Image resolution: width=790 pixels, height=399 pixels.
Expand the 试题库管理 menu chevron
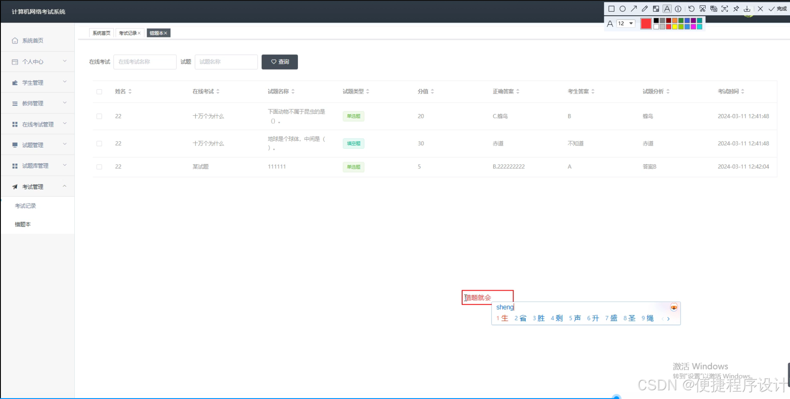pos(65,165)
